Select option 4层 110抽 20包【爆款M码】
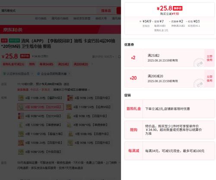216x180 pixels. [40, 98]
